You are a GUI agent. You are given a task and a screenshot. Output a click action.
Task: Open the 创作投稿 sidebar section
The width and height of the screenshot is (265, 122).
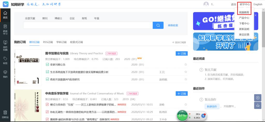(5, 46)
